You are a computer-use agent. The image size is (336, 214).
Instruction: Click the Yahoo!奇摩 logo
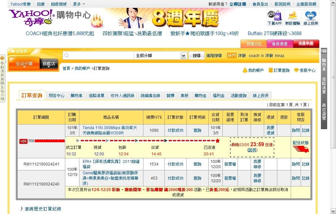(x=32, y=18)
